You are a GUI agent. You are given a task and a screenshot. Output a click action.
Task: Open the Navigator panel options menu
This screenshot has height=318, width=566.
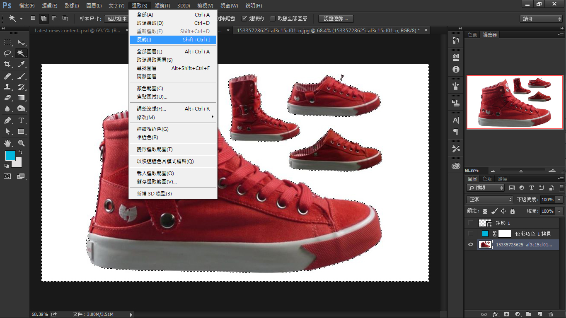(x=561, y=35)
